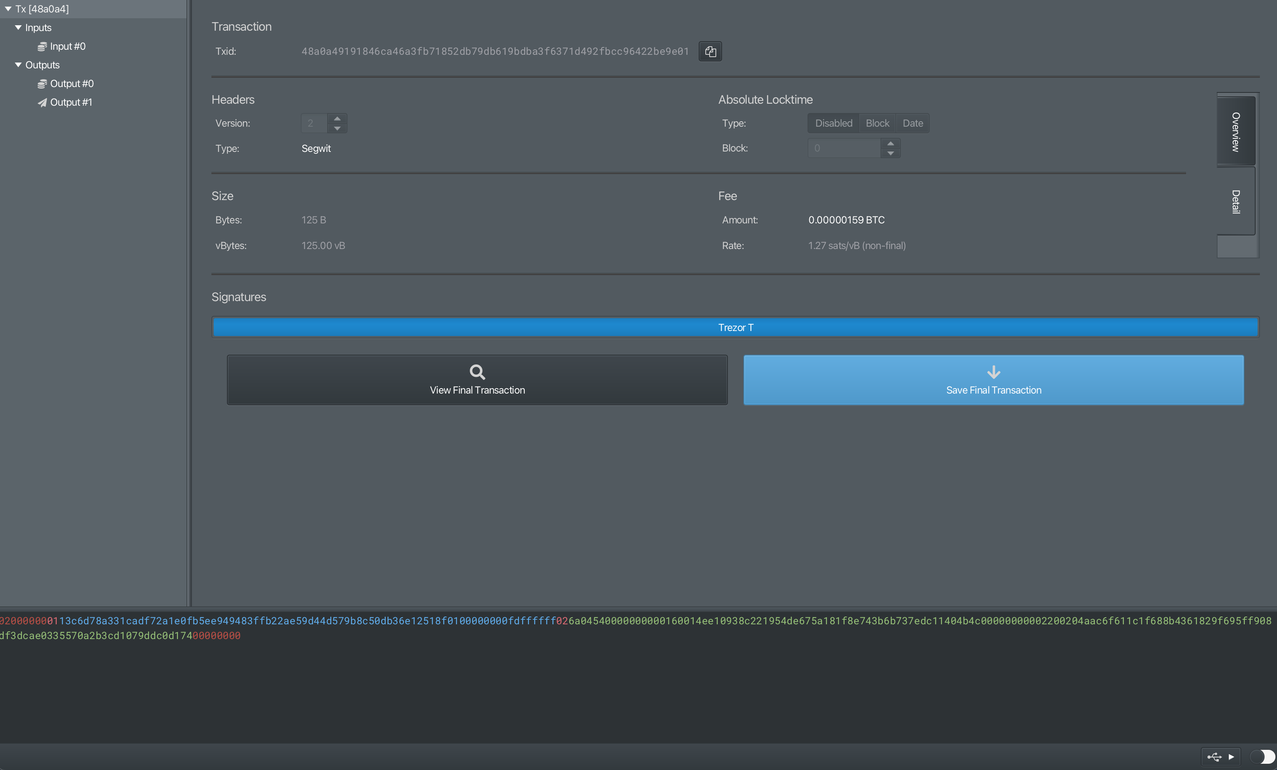Switch to the Detail side tab

click(x=1236, y=201)
